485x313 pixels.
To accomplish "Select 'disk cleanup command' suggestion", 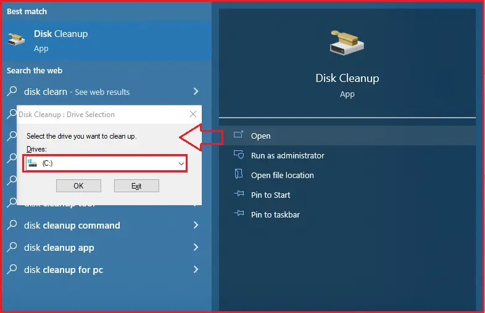I will [107, 226].
